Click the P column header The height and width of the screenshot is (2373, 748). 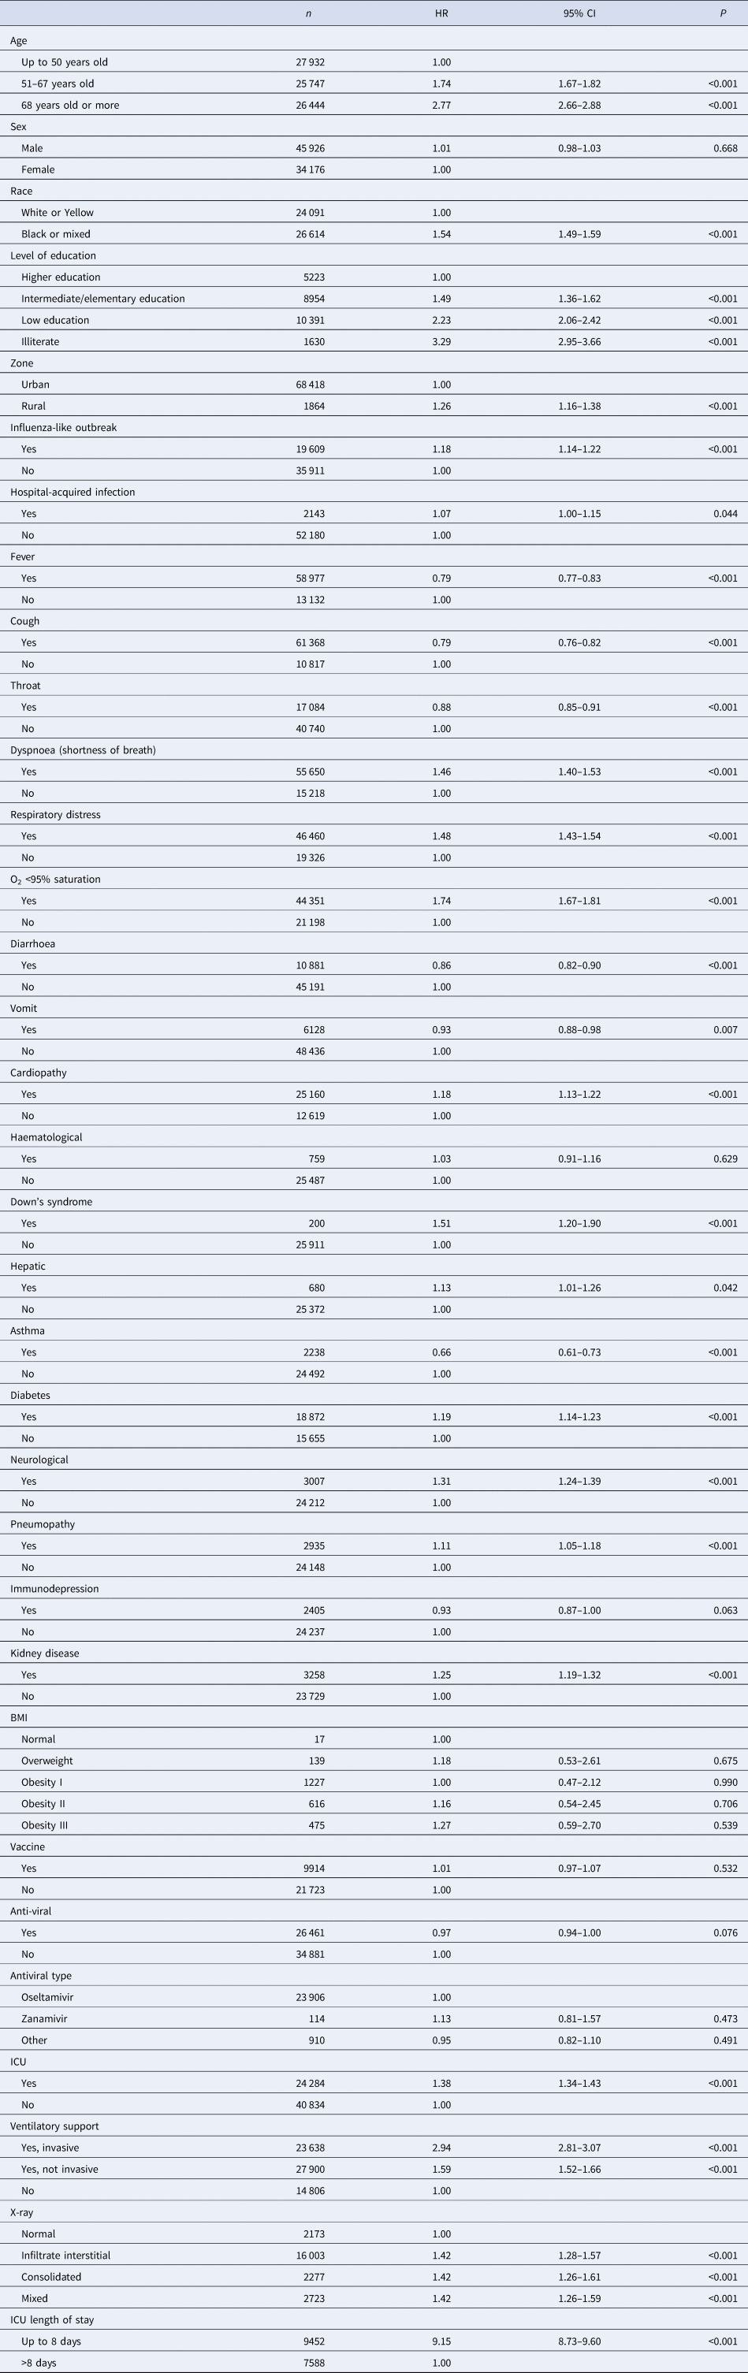pyautogui.click(x=723, y=13)
